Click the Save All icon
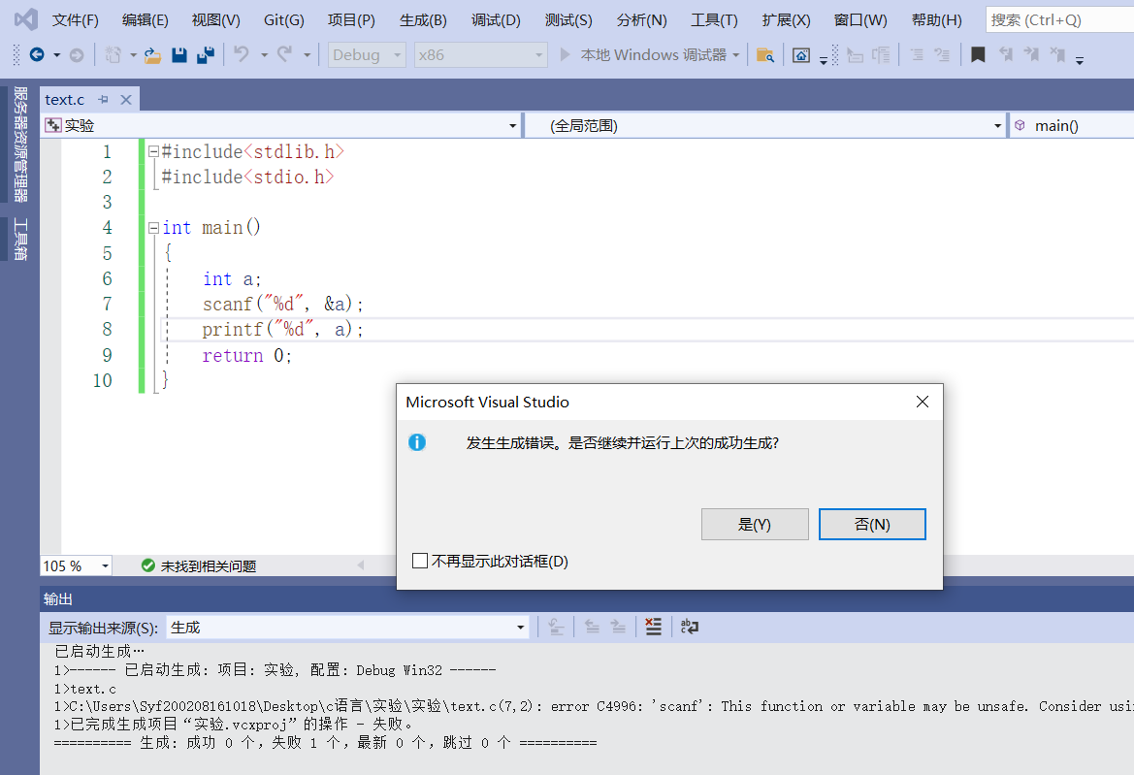 [x=206, y=55]
